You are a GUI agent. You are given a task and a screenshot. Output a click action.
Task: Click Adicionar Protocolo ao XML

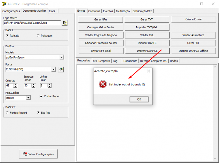(101, 43)
